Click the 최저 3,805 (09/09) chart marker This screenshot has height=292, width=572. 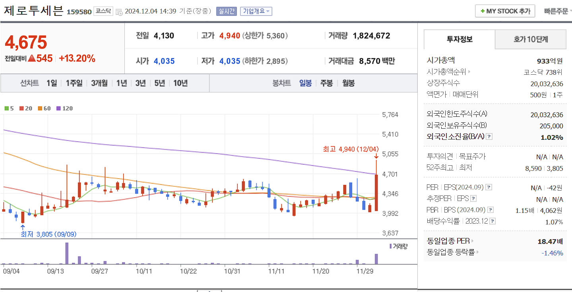[x=48, y=234]
